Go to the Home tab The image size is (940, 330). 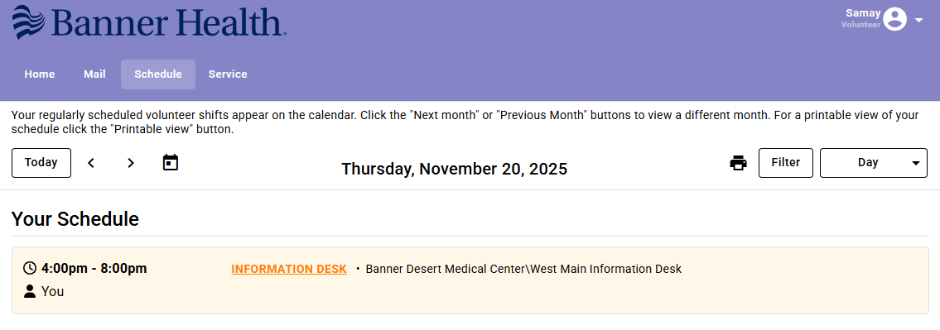(x=40, y=74)
